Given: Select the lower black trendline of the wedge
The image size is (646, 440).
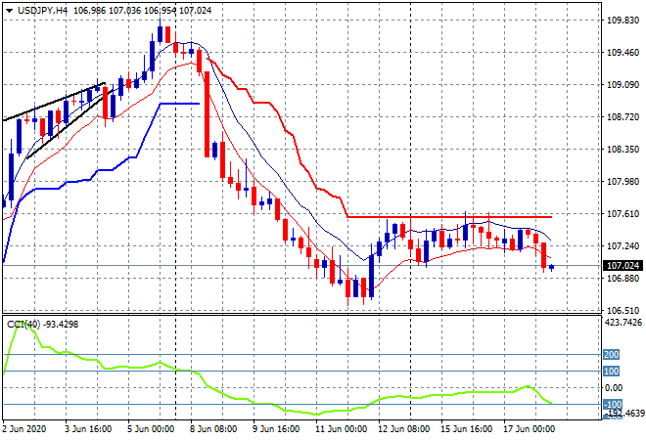Looking at the screenshot, I should 69,124.
